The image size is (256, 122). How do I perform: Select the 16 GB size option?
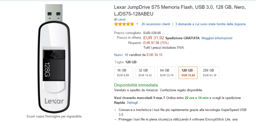[x=124, y=72]
